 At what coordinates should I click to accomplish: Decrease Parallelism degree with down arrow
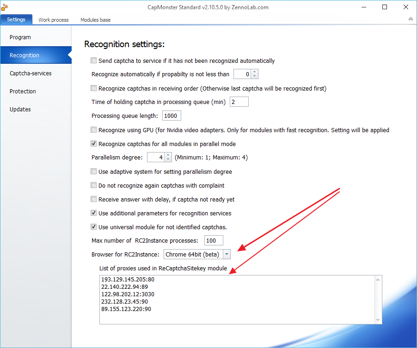pyautogui.click(x=168, y=159)
